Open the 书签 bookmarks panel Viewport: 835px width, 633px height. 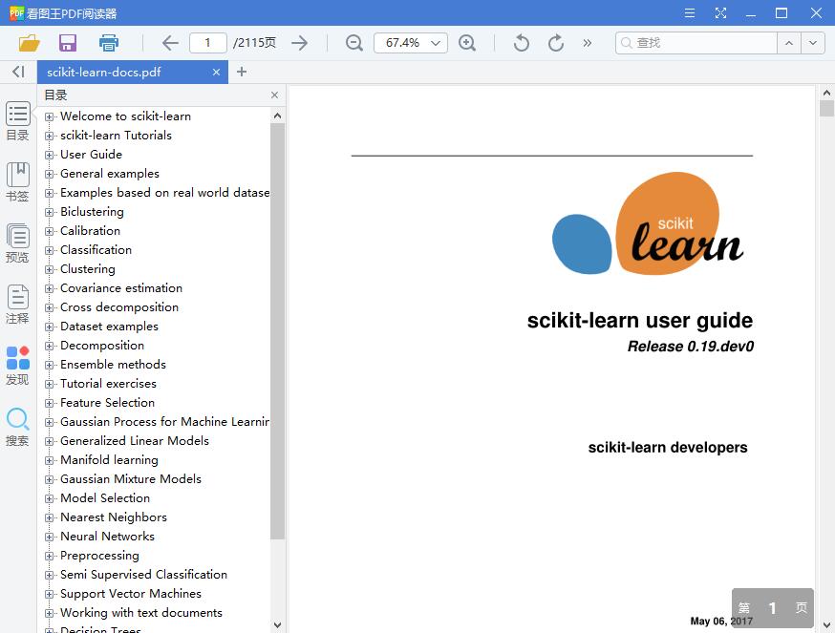coord(17,180)
